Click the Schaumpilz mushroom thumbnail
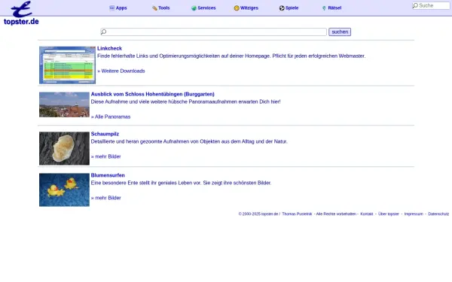This screenshot has width=452, height=282. point(64,148)
